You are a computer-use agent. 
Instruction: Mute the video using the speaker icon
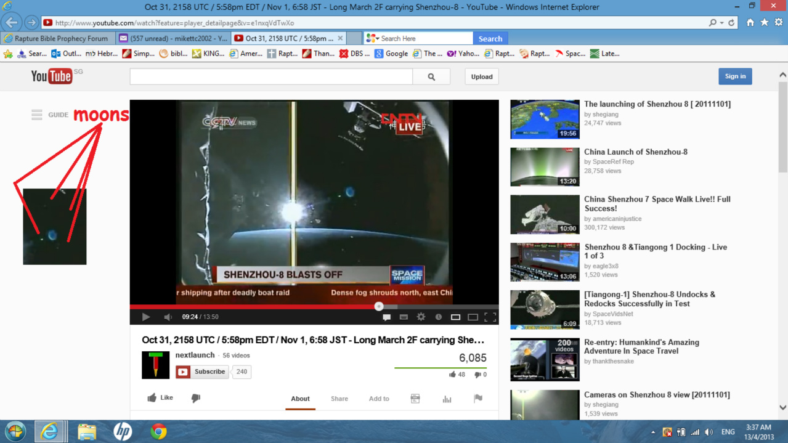(168, 317)
